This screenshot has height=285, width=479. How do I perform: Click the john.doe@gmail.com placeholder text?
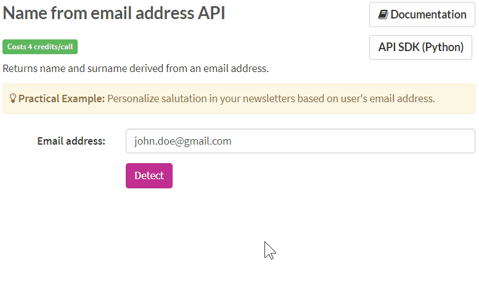pos(182,141)
